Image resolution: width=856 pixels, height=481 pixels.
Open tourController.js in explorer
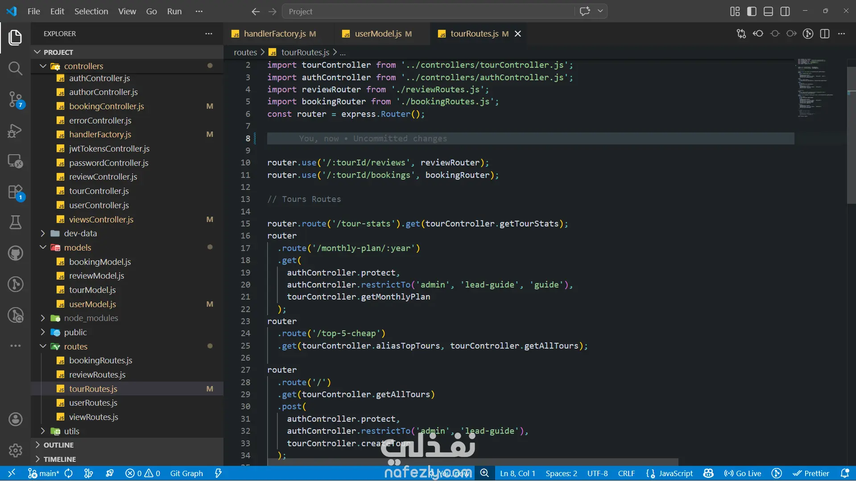pyautogui.click(x=99, y=191)
